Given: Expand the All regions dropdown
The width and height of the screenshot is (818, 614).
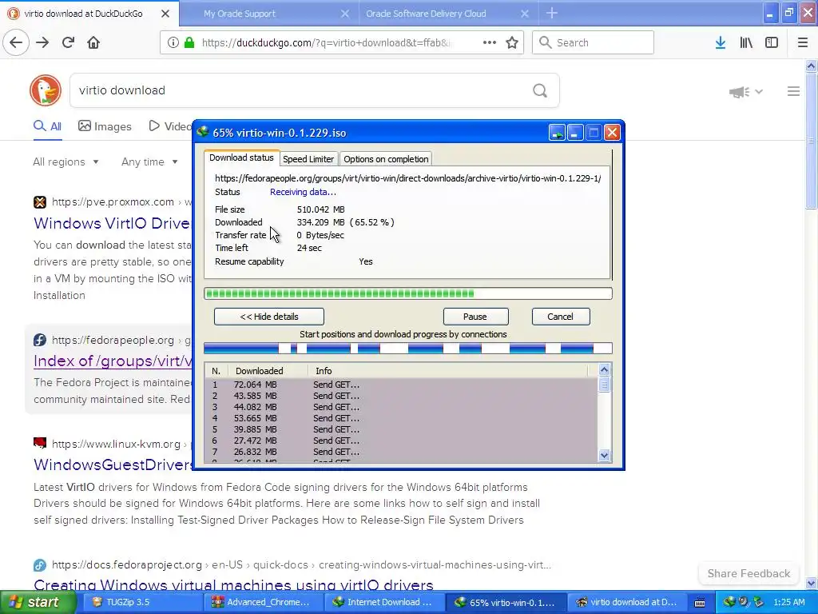Looking at the screenshot, I should [x=66, y=161].
